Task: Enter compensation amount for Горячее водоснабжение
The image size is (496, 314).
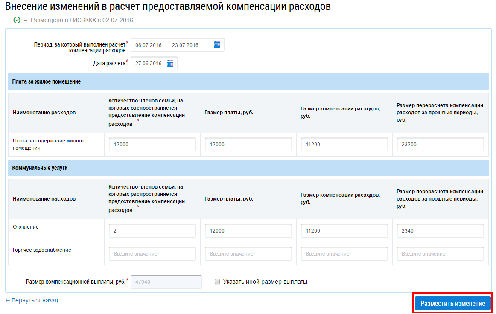Action: pyautogui.click(x=344, y=254)
